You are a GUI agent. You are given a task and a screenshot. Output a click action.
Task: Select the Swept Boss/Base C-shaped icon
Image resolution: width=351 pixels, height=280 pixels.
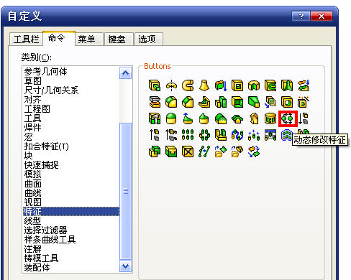click(x=188, y=85)
